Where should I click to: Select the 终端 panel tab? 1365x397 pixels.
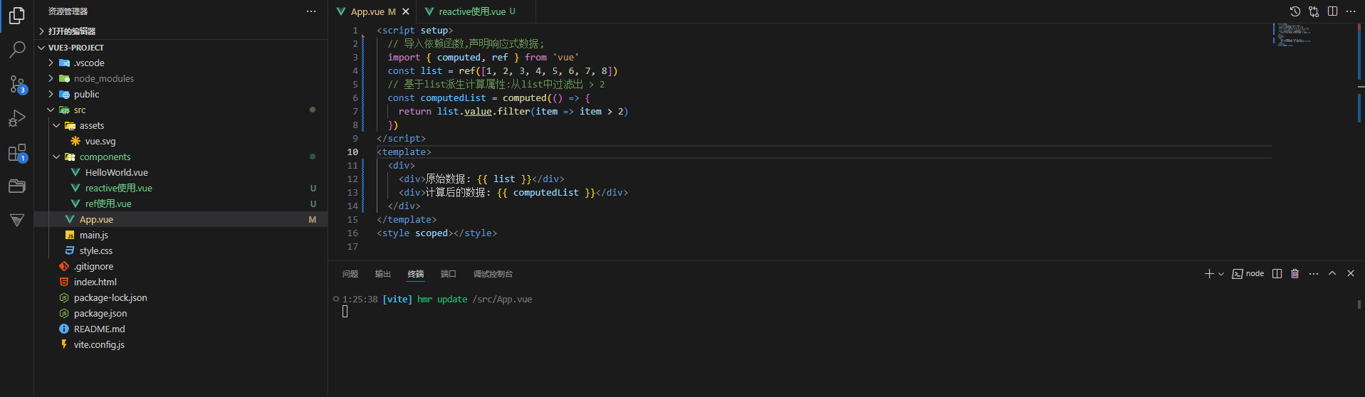coord(416,274)
